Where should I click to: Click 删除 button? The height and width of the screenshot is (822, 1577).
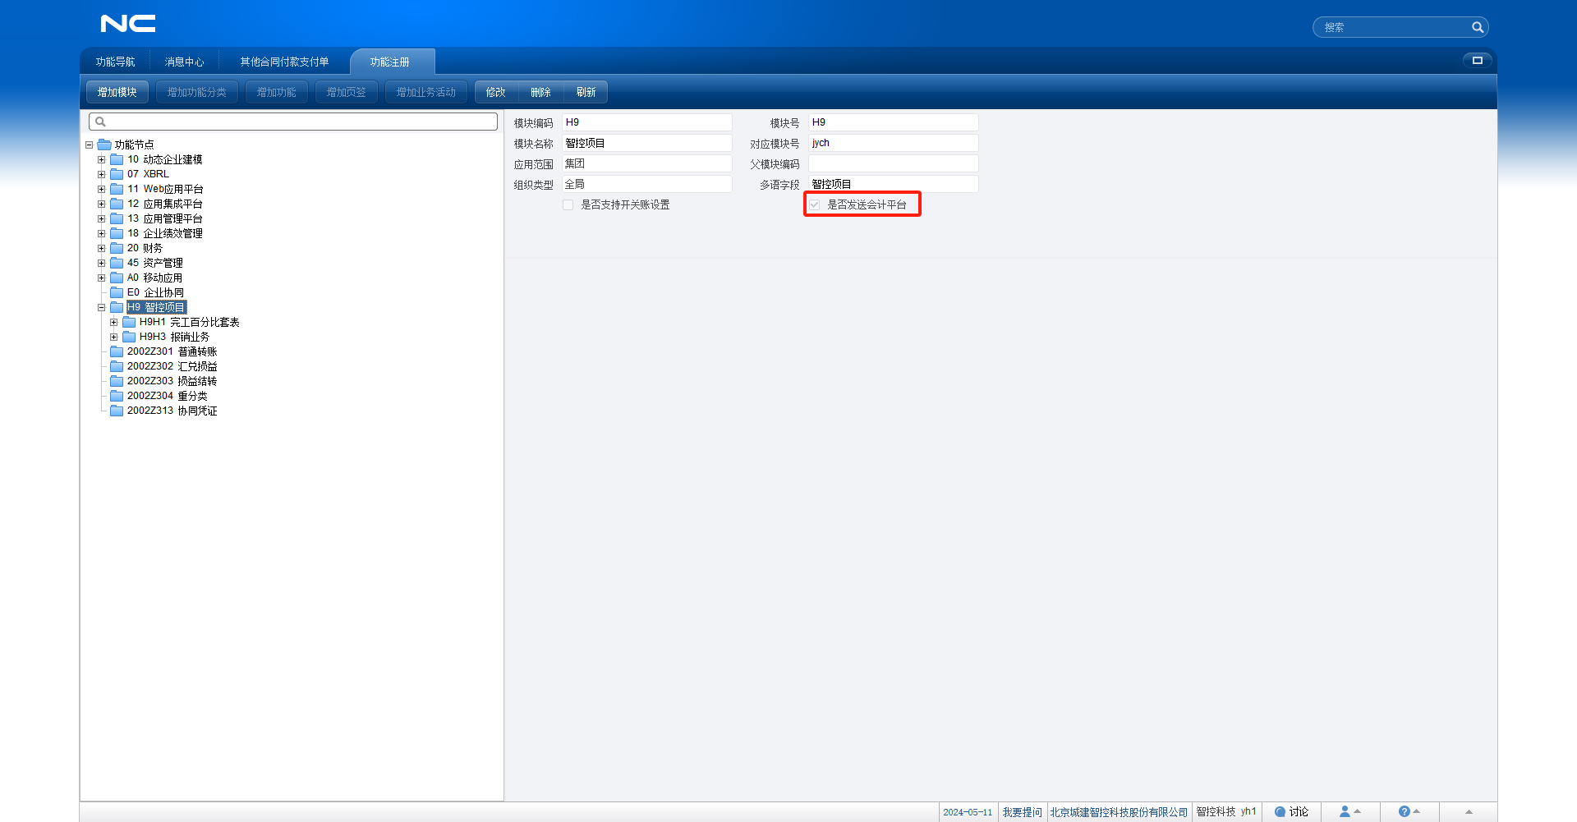540,92
